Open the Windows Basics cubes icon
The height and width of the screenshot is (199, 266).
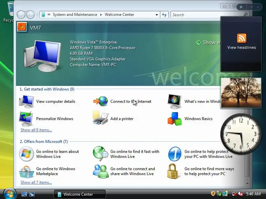pyautogui.click(x=175, y=119)
